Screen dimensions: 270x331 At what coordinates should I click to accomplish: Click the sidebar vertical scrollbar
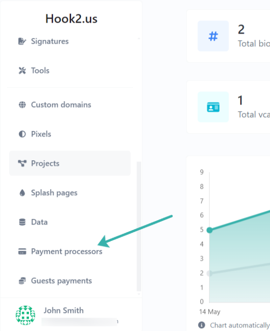[139, 226]
